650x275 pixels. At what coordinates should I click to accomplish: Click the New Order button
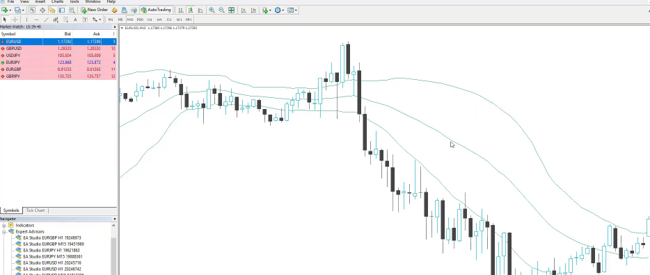tap(94, 10)
